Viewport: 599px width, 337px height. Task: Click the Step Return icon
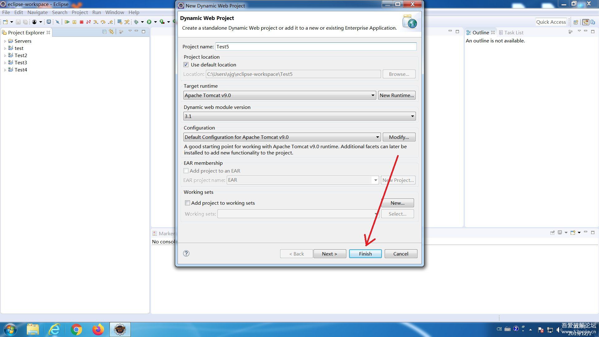[110, 22]
